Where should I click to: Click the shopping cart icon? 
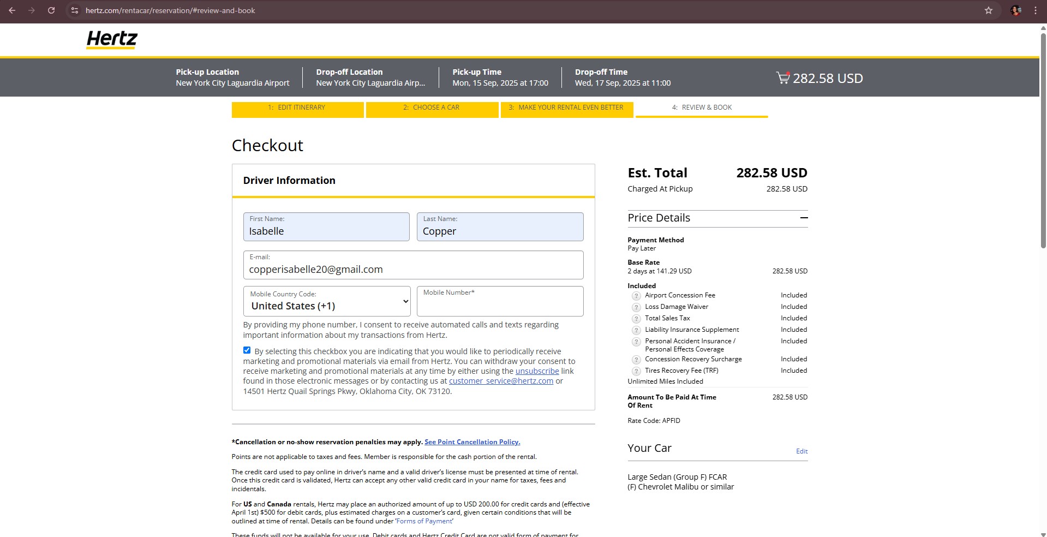783,78
